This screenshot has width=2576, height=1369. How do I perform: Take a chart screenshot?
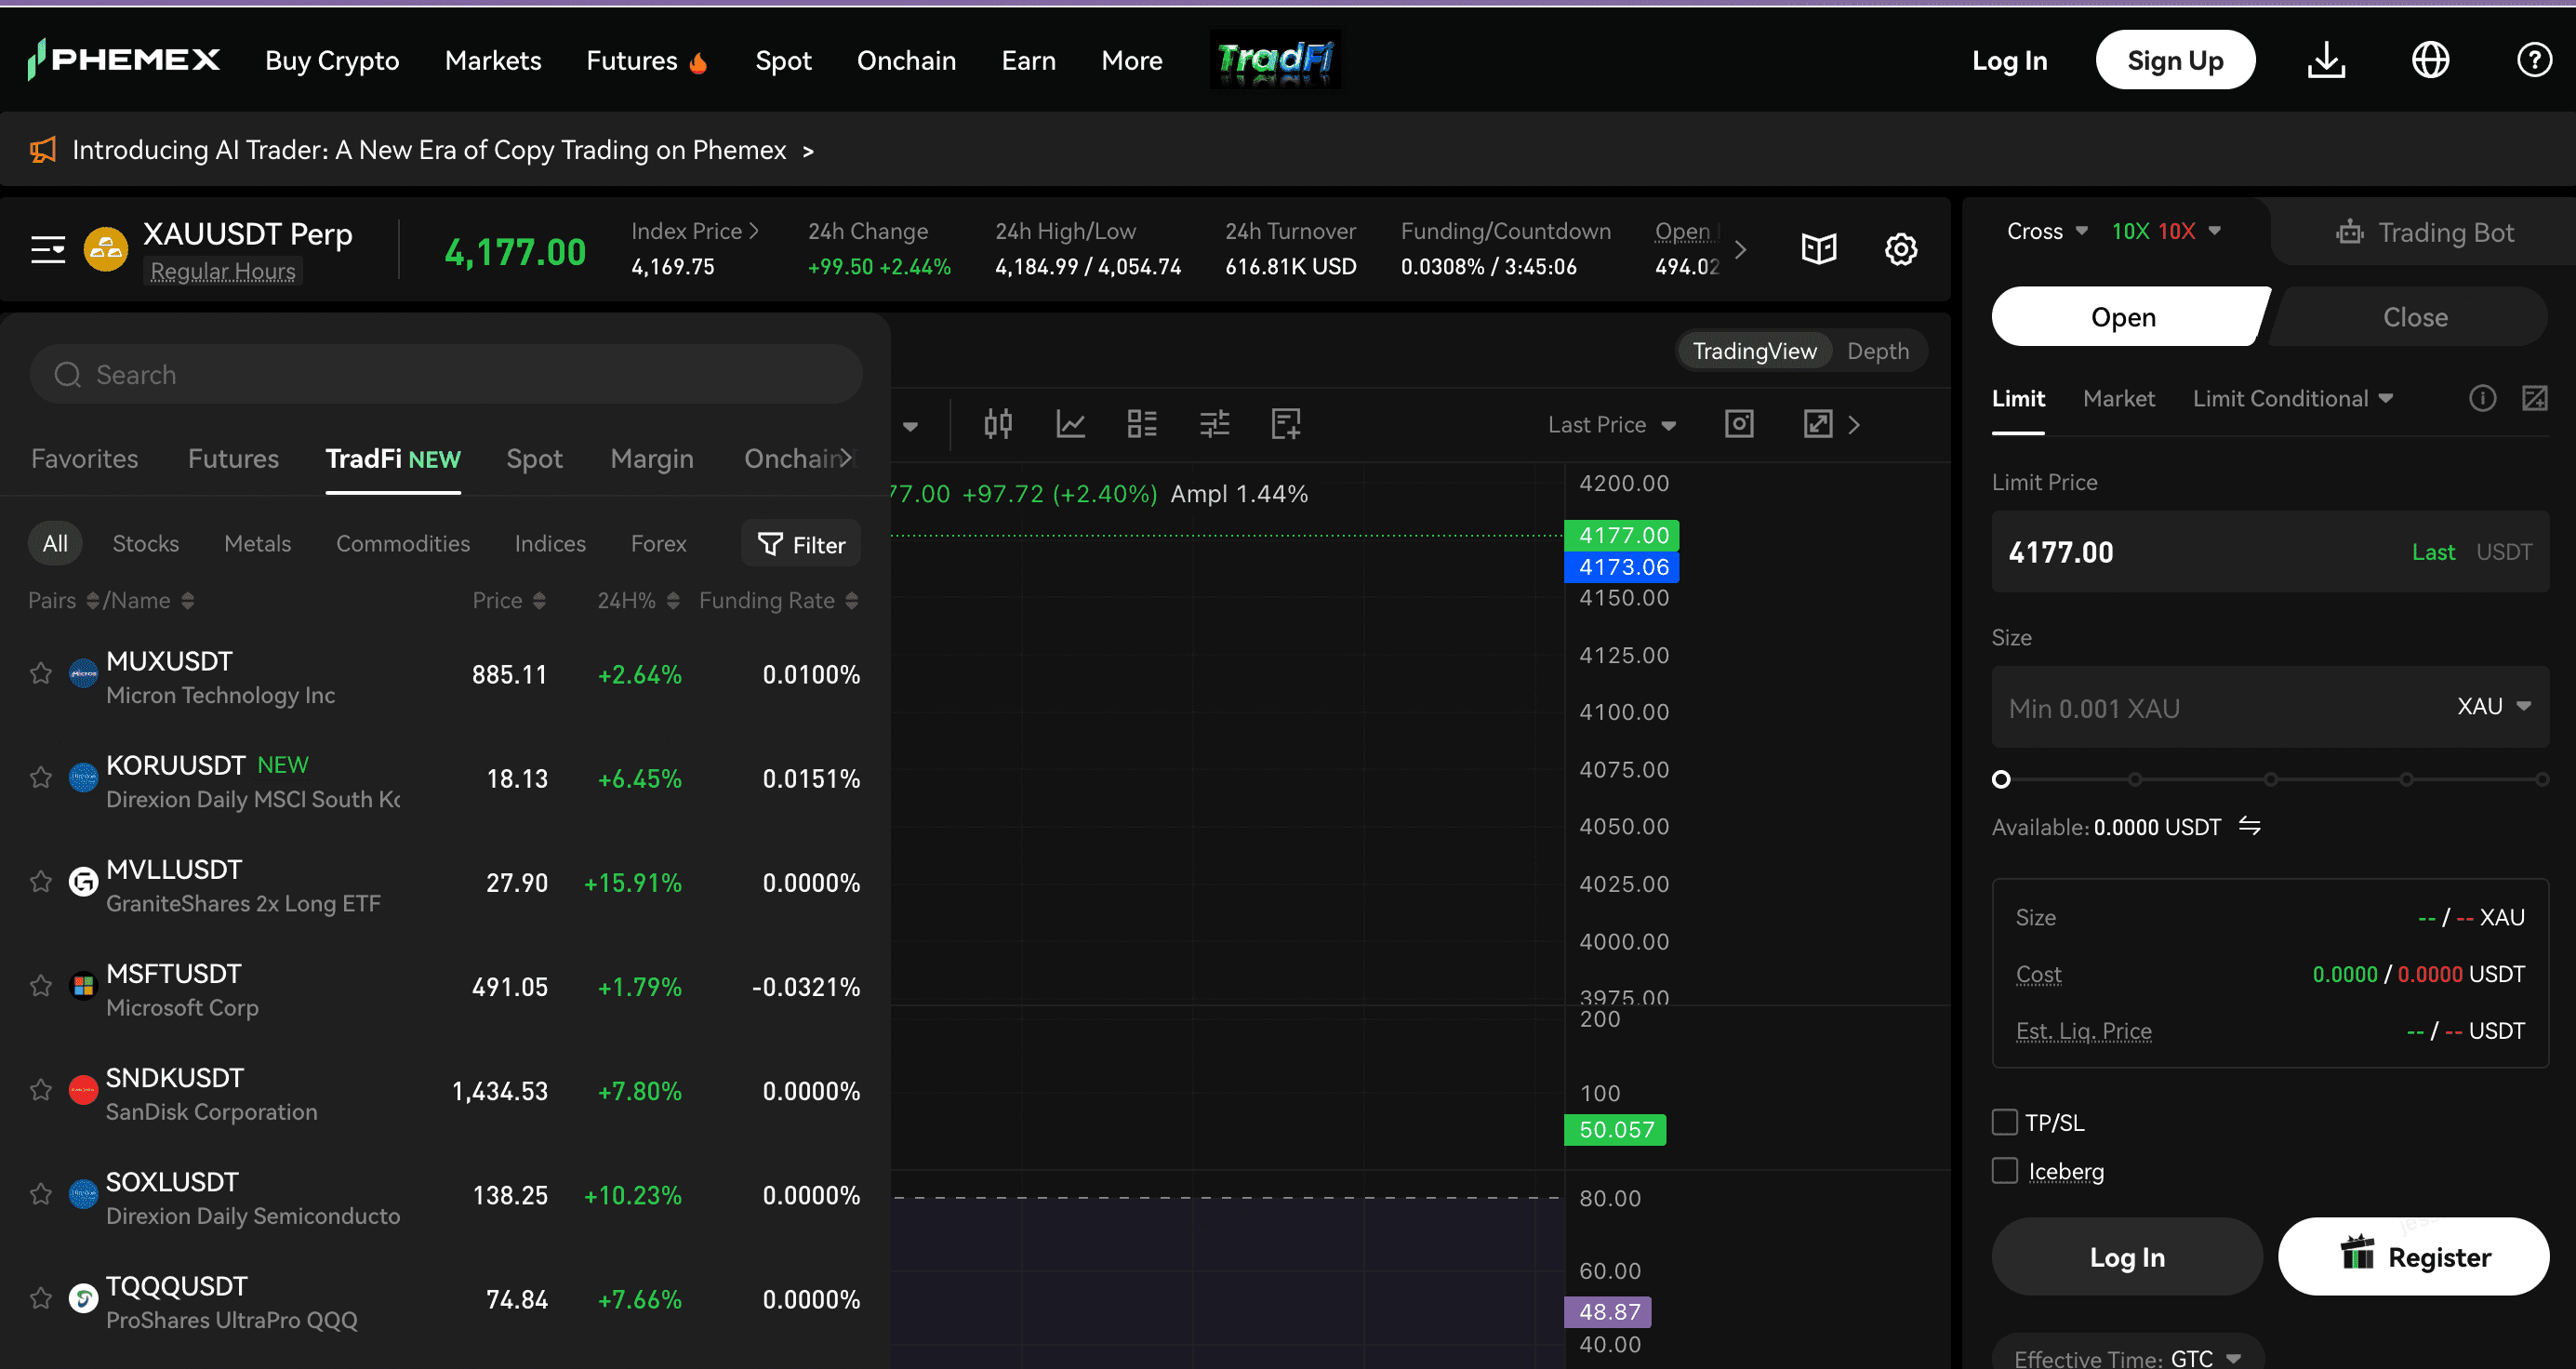pos(1739,424)
